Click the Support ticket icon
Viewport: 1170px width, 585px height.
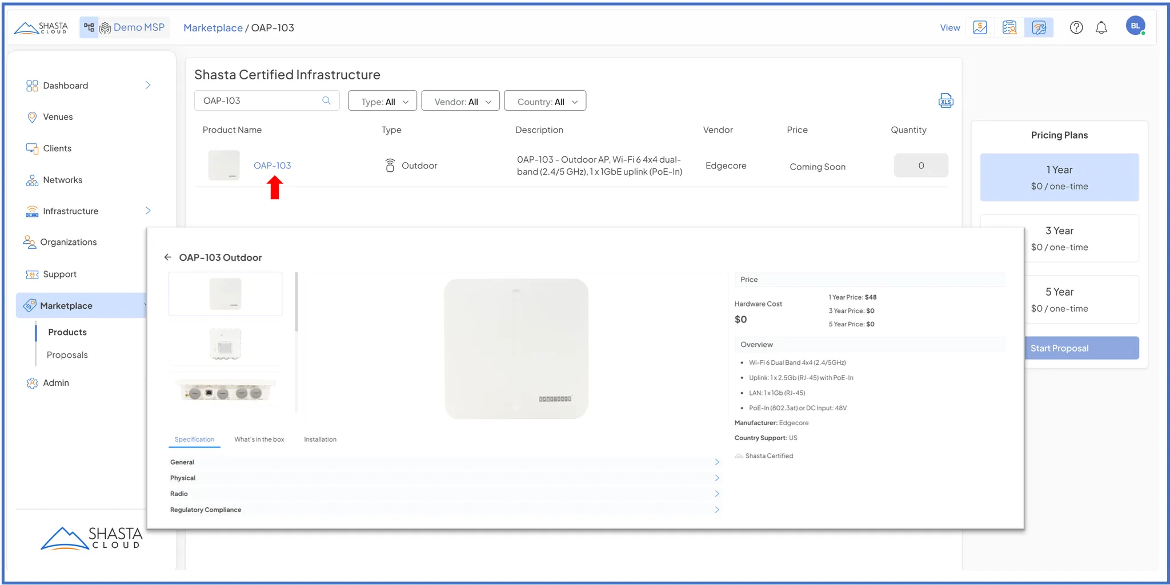[x=32, y=275]
